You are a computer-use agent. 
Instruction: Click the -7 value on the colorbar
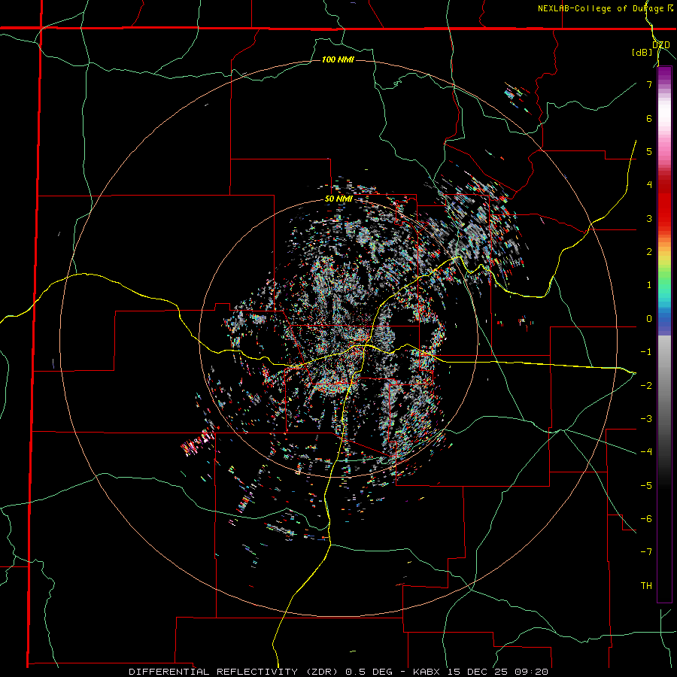coord(646,552)
